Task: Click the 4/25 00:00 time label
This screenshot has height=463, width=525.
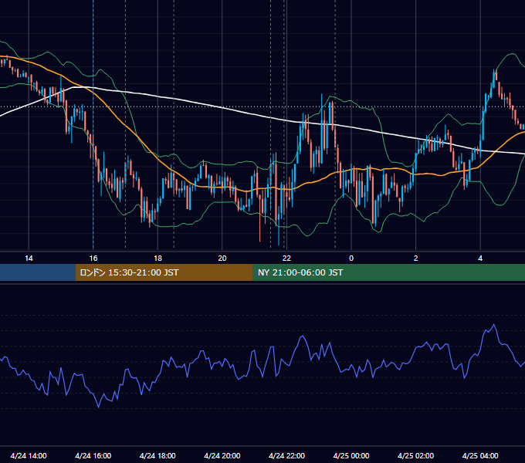Action: point(351,455)
